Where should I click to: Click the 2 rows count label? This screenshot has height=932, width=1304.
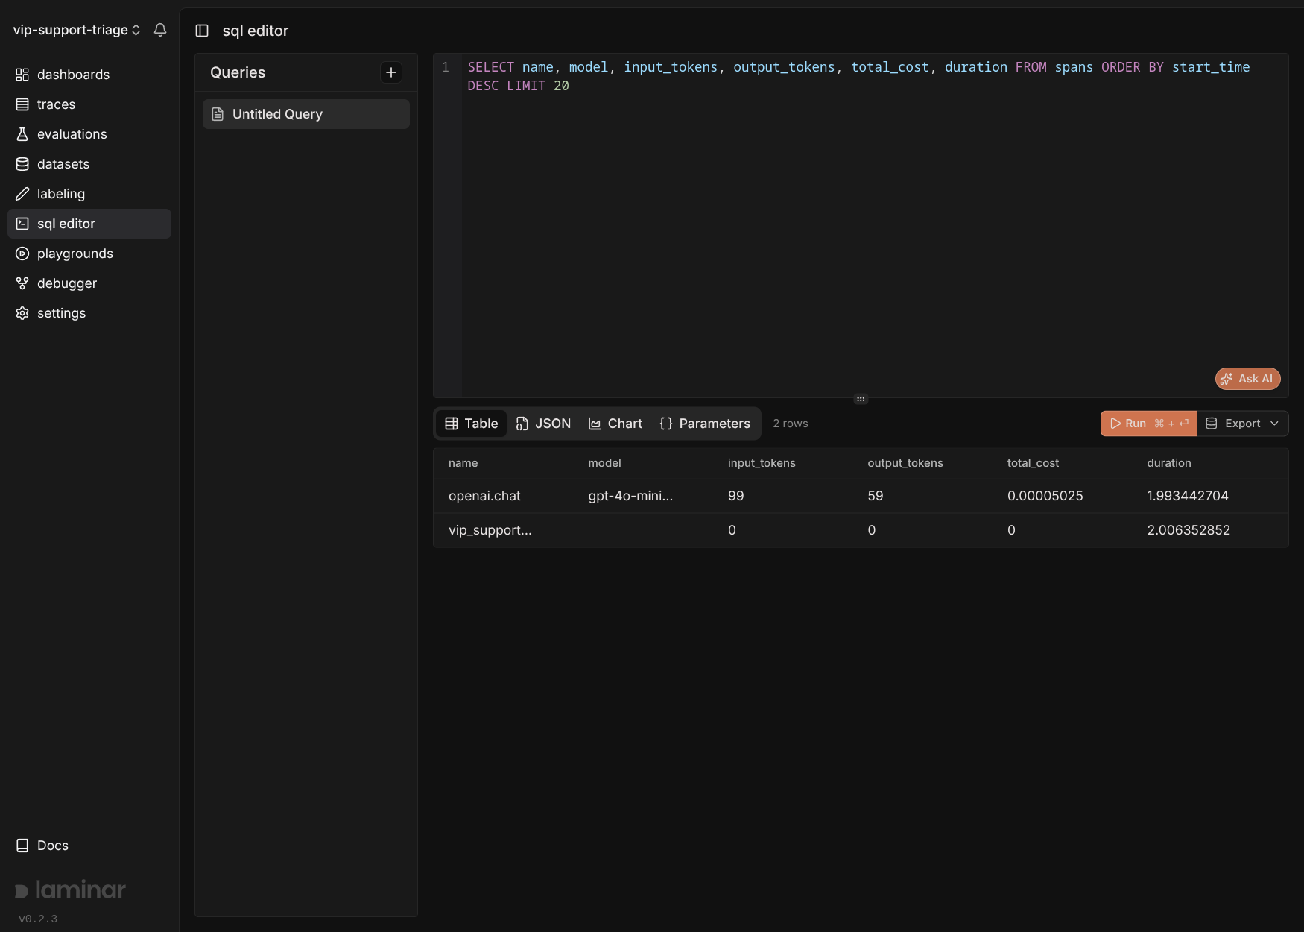pos(791,424)
